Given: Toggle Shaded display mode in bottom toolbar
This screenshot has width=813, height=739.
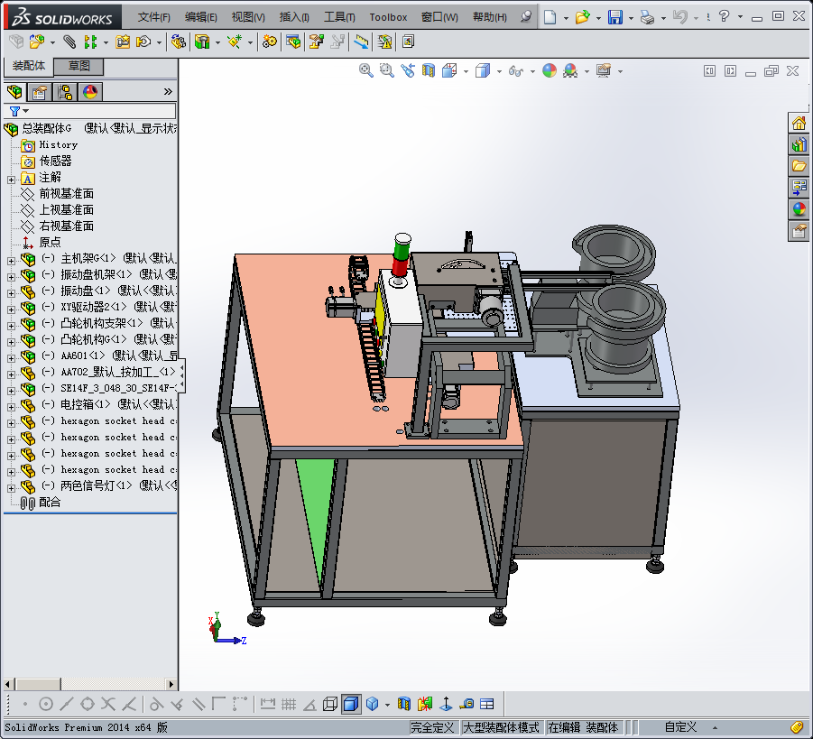Looking at the screenshot, I should coord(351,704).
